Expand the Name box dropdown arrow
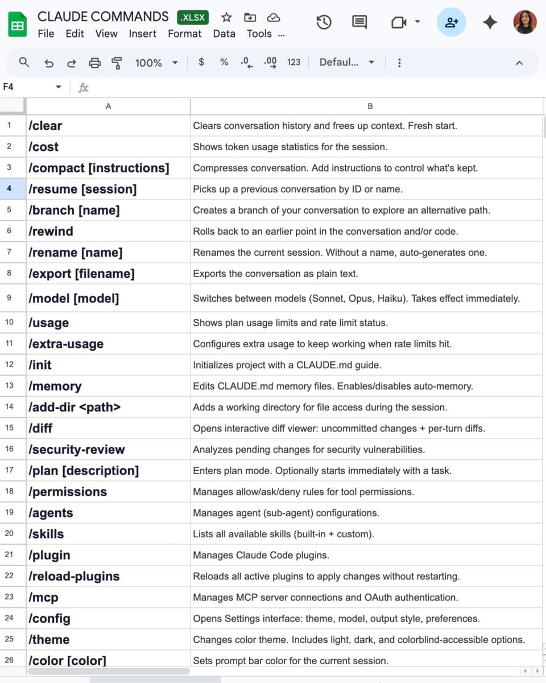This screenshot has width=546, height=683. [58, 87]
